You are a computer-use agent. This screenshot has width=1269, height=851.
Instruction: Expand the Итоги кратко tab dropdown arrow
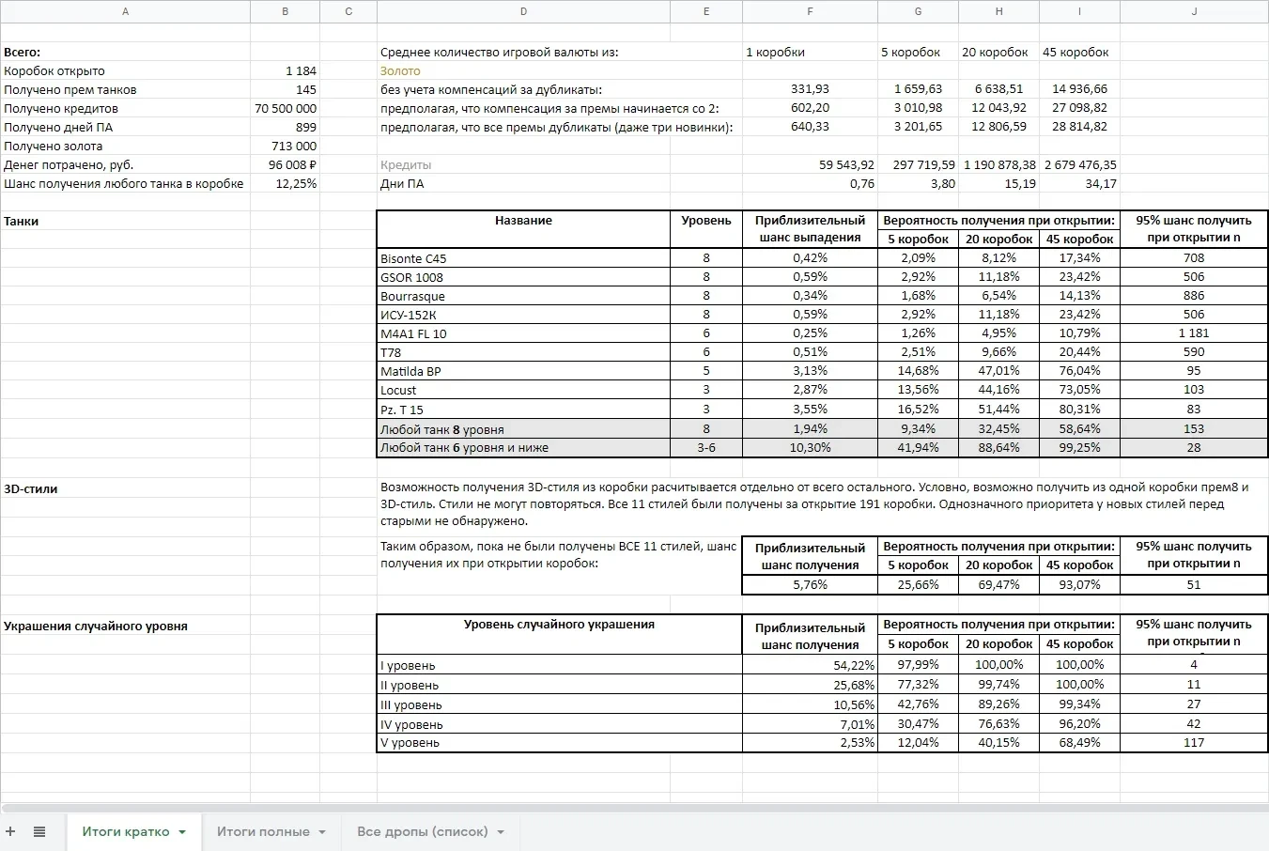point(182,832)
